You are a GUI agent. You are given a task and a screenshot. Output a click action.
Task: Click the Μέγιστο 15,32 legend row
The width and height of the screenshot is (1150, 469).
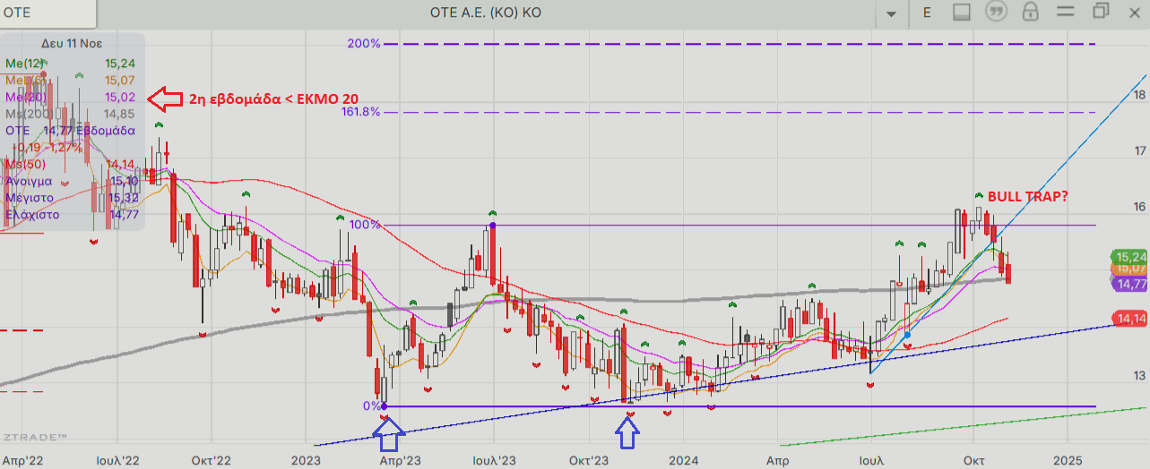click(x=70, y=197)
